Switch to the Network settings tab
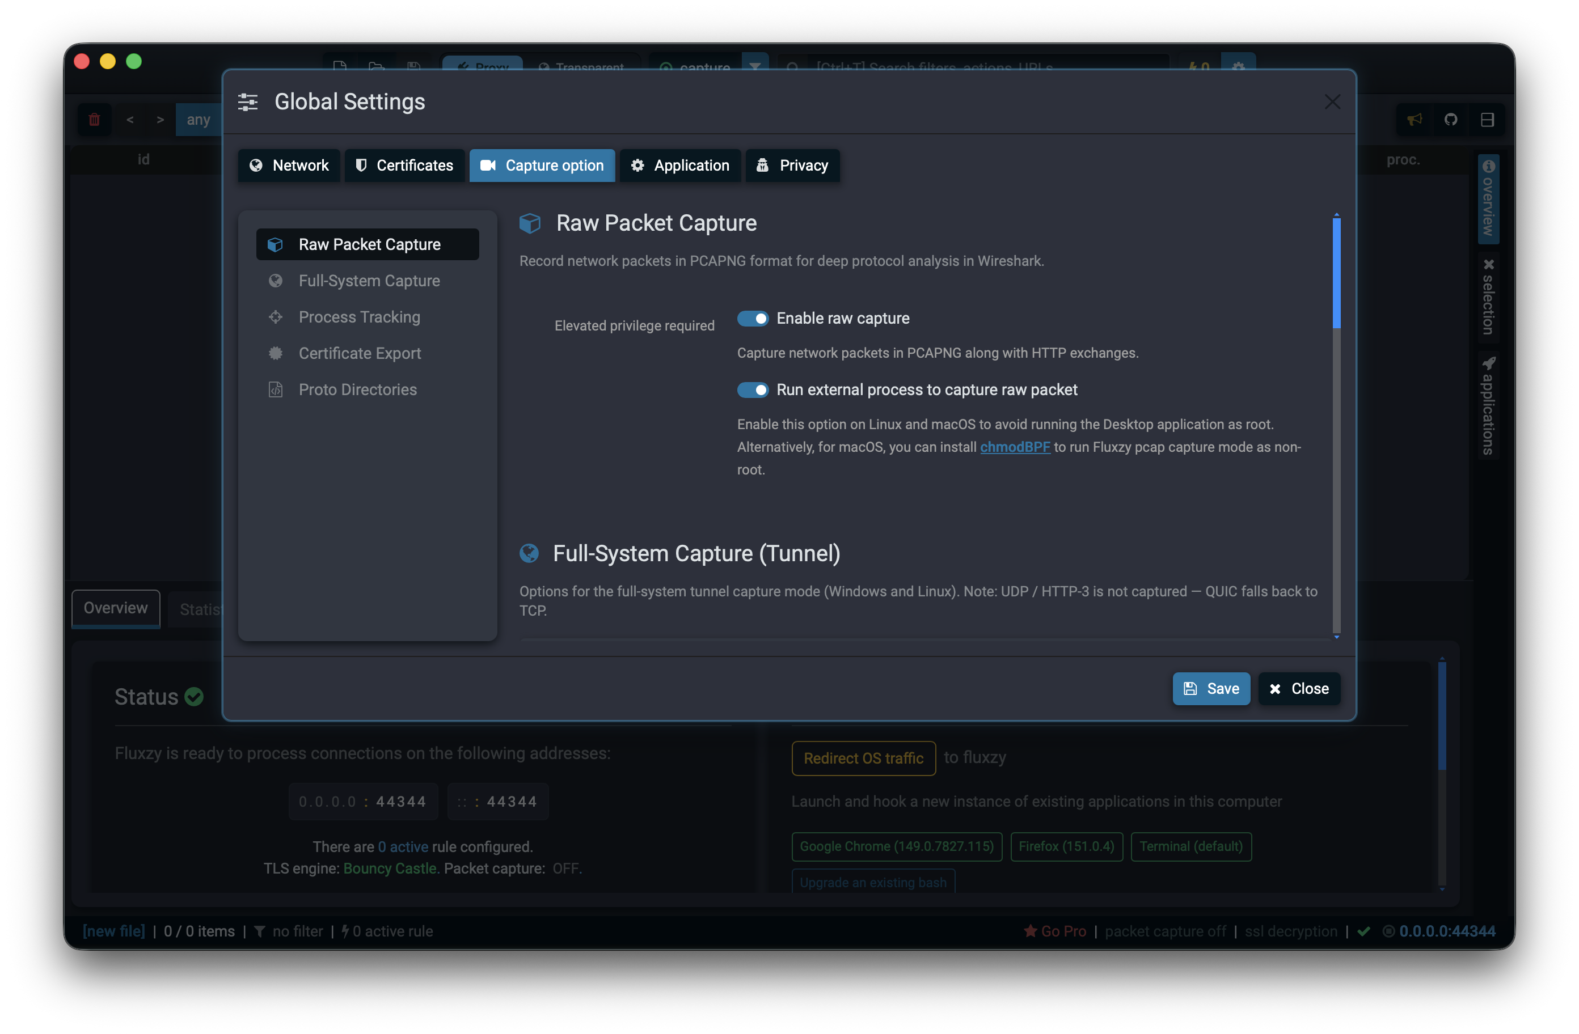This screenshot has width=1579, height=1034. pos(289,165)
